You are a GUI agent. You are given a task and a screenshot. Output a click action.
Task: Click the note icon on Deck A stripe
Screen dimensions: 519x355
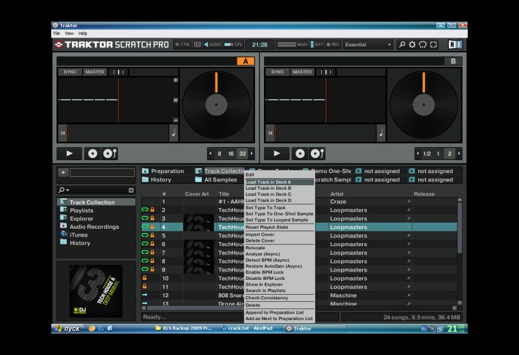point(173,133)
